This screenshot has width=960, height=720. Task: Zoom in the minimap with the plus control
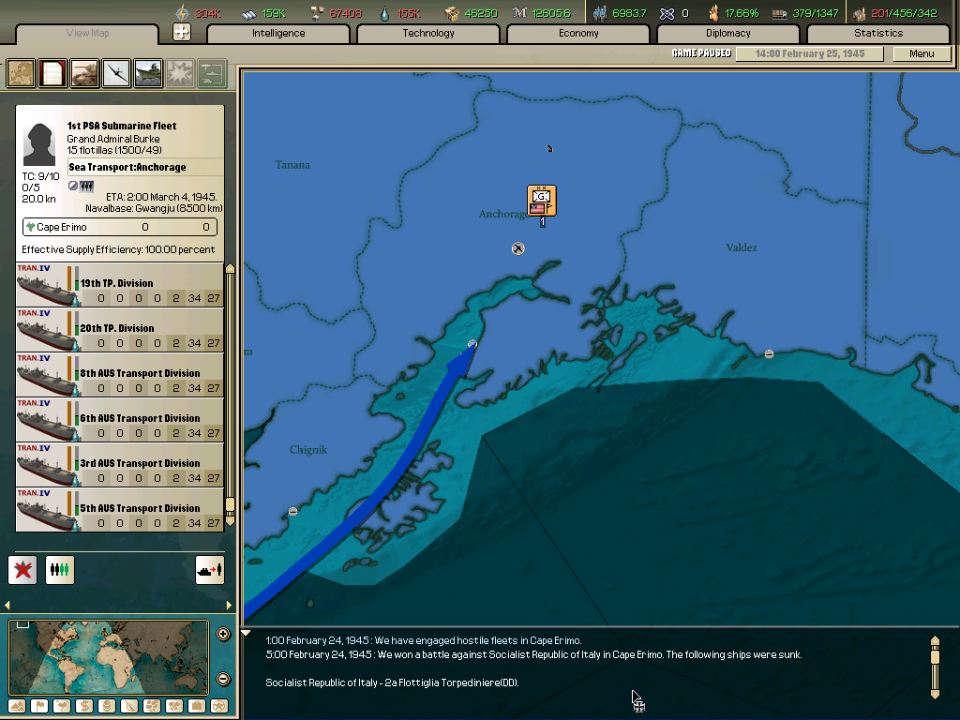coord(223,634)
